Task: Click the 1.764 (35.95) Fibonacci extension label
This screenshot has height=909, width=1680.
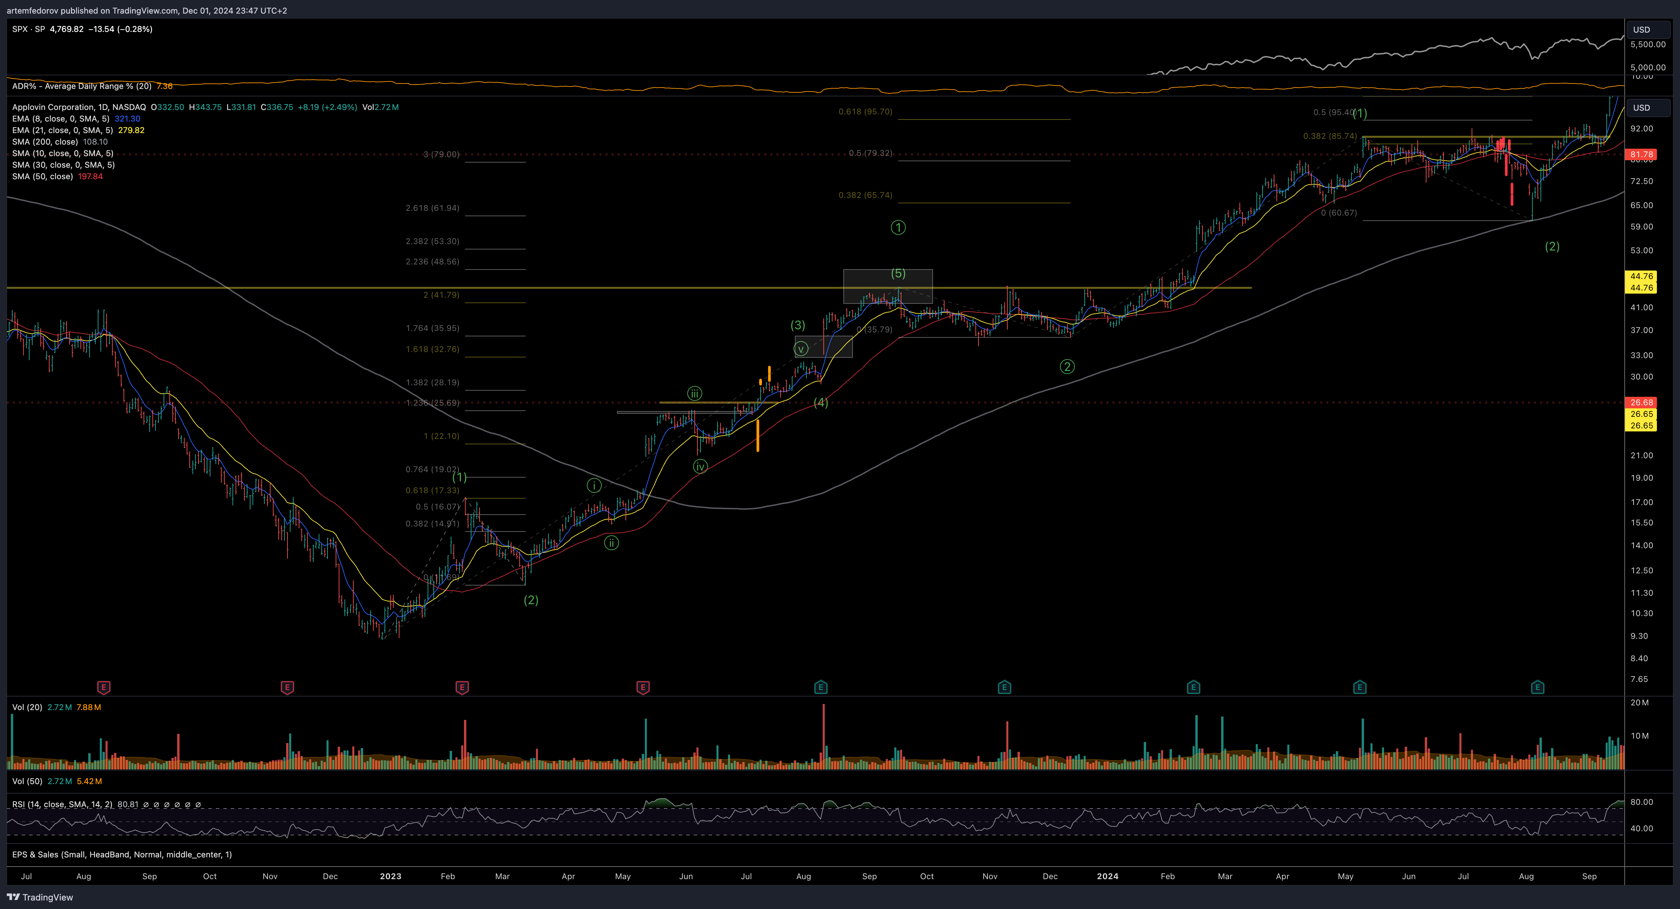Action: tap(432, 328)
